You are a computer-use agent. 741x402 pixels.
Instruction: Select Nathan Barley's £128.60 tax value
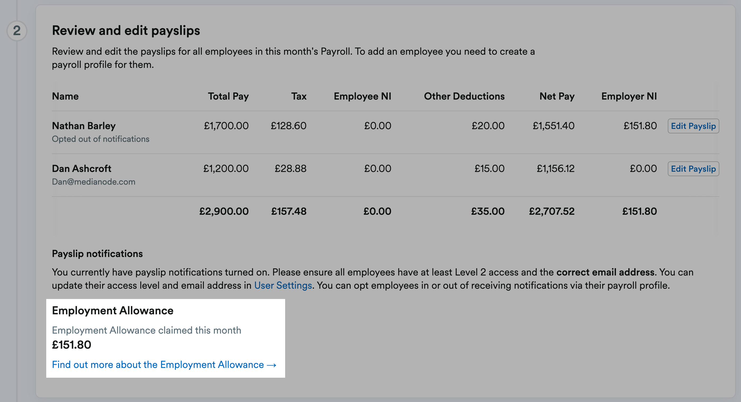pos(289,126)
